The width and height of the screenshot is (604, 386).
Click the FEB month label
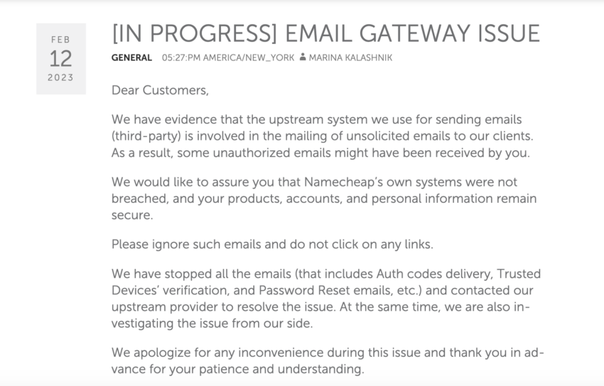point(61,40)
